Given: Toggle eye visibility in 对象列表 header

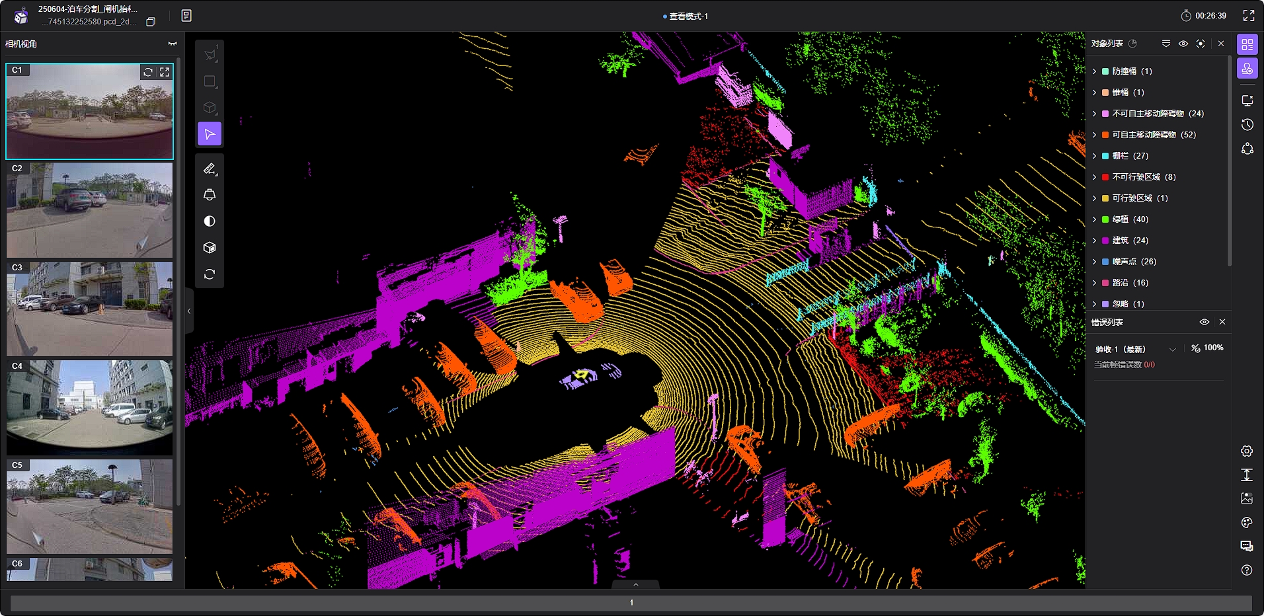Looking at the screenshot, I should click(x=1183, y=44).
